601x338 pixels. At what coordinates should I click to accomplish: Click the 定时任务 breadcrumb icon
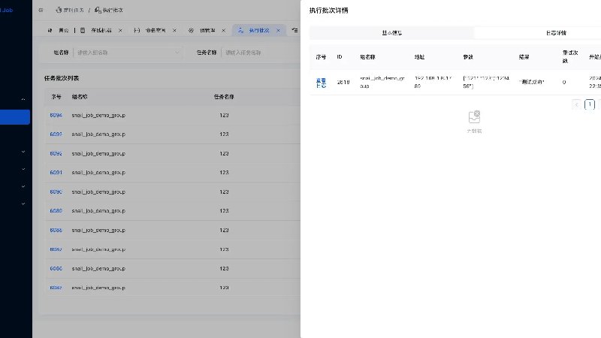click(59, 10)
